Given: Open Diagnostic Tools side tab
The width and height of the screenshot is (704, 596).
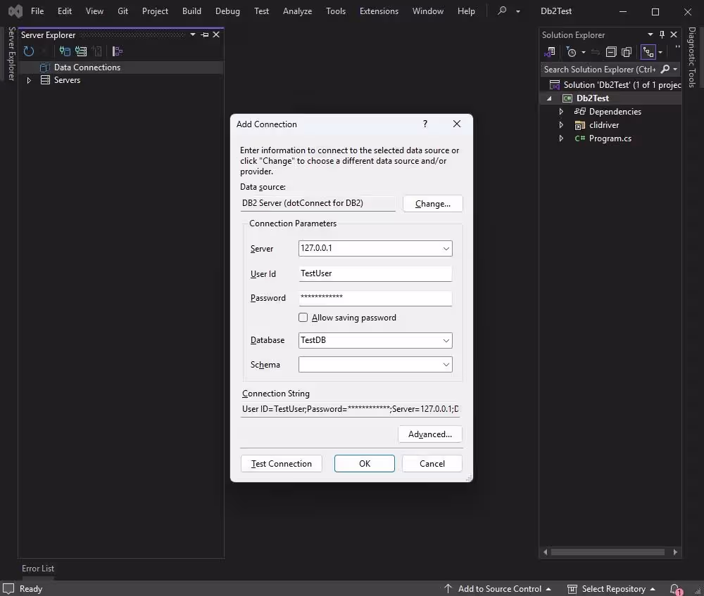Looking at the screenshot, I should (x=692, y=58).
